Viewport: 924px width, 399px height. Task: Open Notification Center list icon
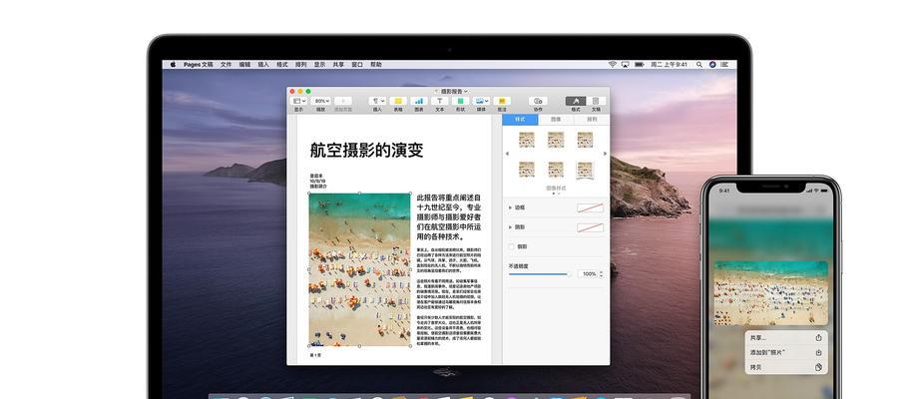point(726,64)
